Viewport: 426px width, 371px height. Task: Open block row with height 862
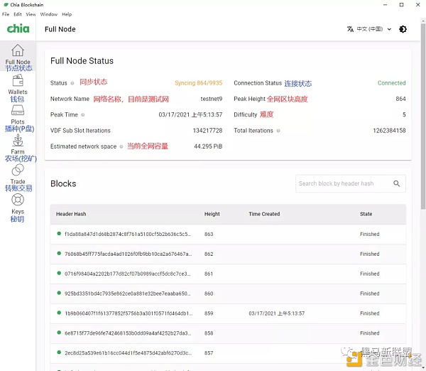[228, 254]
